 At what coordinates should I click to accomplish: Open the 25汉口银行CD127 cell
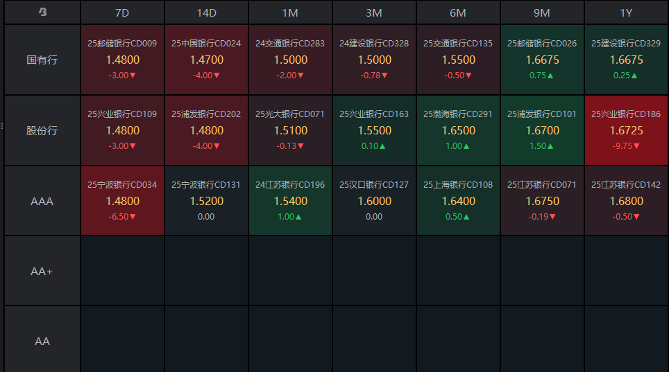click(374, 201)
